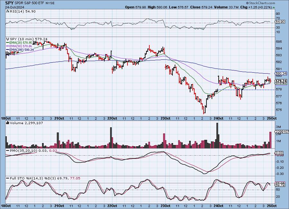This screenshot has width=289, height=209.
Task: Click the Close 579.24 header value
Action: (x=201, y=7)
